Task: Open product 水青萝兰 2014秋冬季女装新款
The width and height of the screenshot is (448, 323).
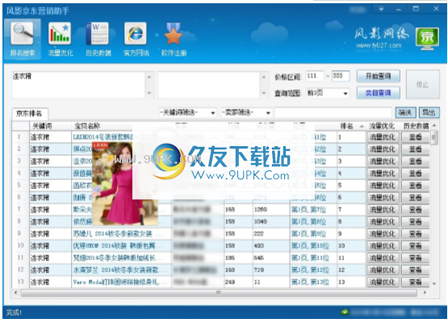Action: tap(116, 270)
